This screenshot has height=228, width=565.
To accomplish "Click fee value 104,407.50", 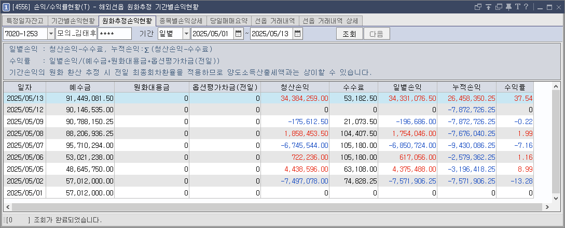I will [360, 133].
